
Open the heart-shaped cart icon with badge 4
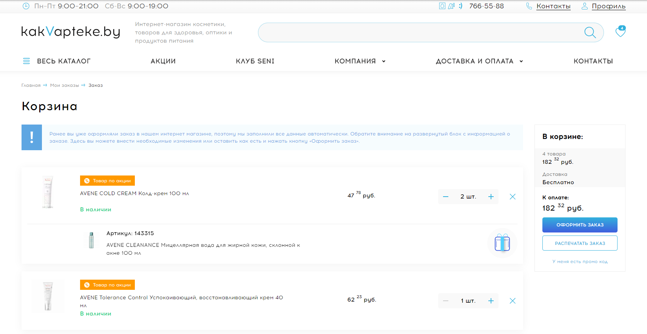pyautogui.click(x=621, y=31)
